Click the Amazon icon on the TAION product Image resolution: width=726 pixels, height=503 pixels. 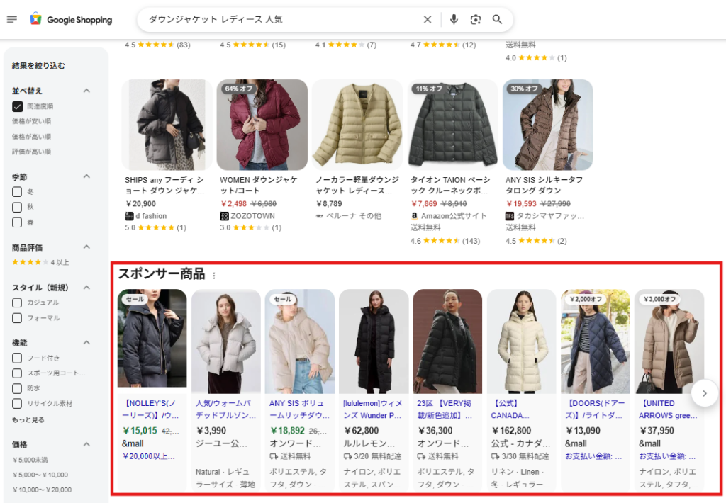(x=413, y=217)
